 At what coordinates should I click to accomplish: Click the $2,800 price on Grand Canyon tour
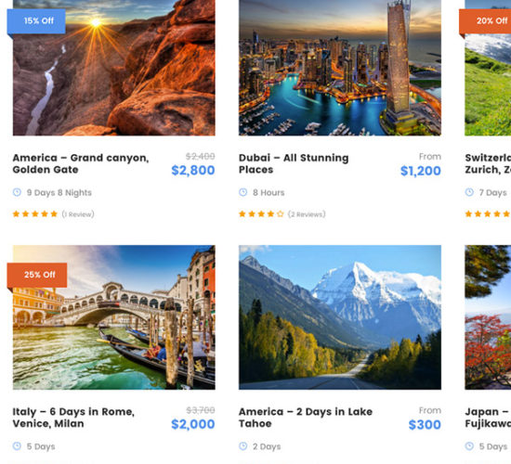(193, 171)
